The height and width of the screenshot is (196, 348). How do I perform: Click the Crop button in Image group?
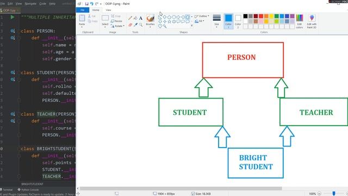tap(116, 16)
